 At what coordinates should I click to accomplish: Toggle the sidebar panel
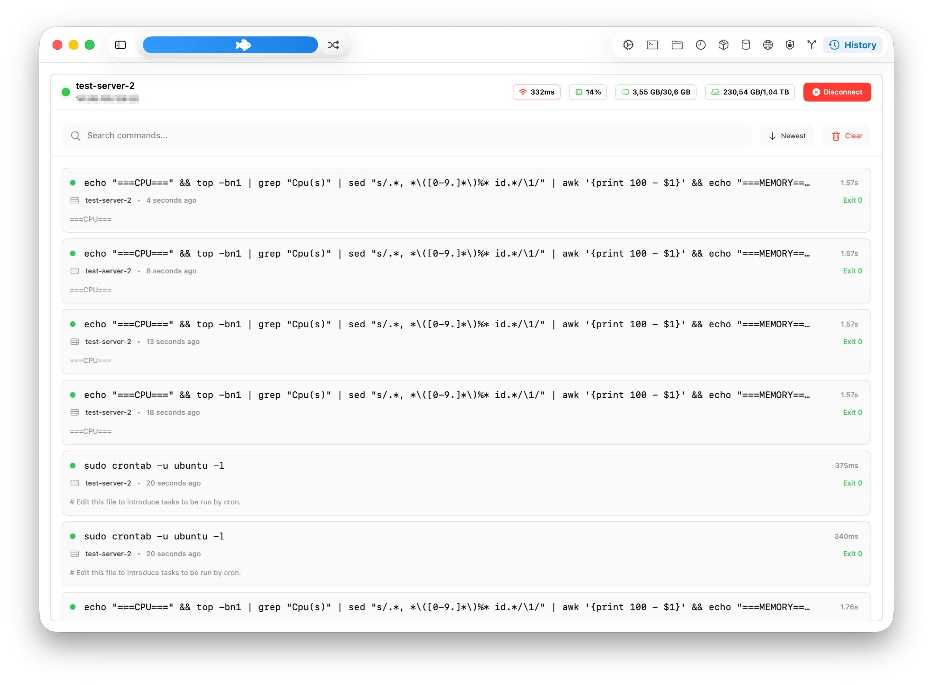pos(120,45)
